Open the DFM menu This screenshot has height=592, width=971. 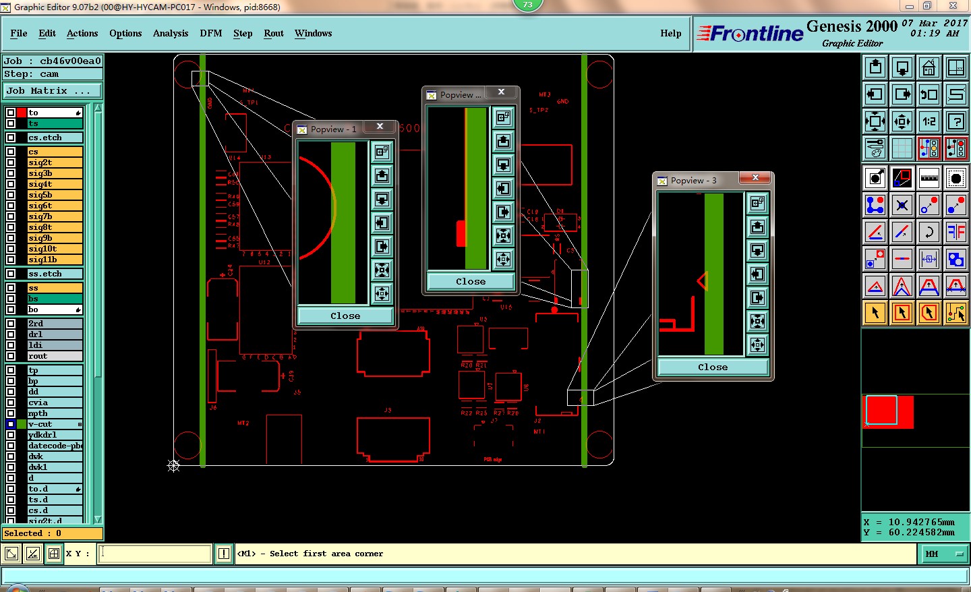211,33
